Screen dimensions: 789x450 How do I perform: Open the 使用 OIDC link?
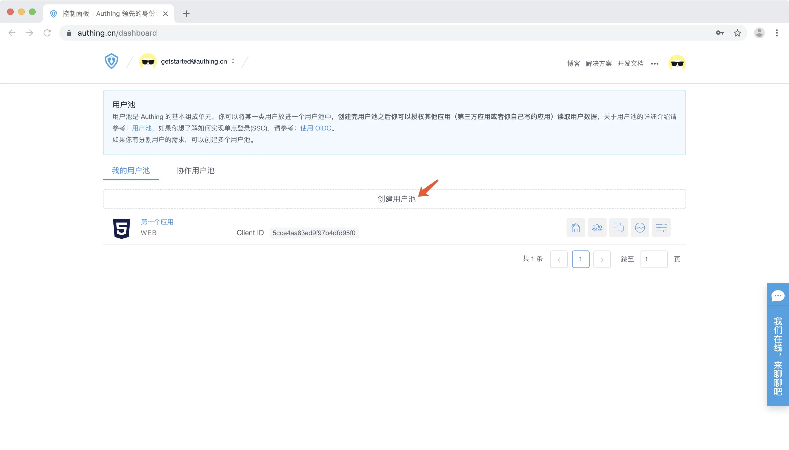coord(315,128)
